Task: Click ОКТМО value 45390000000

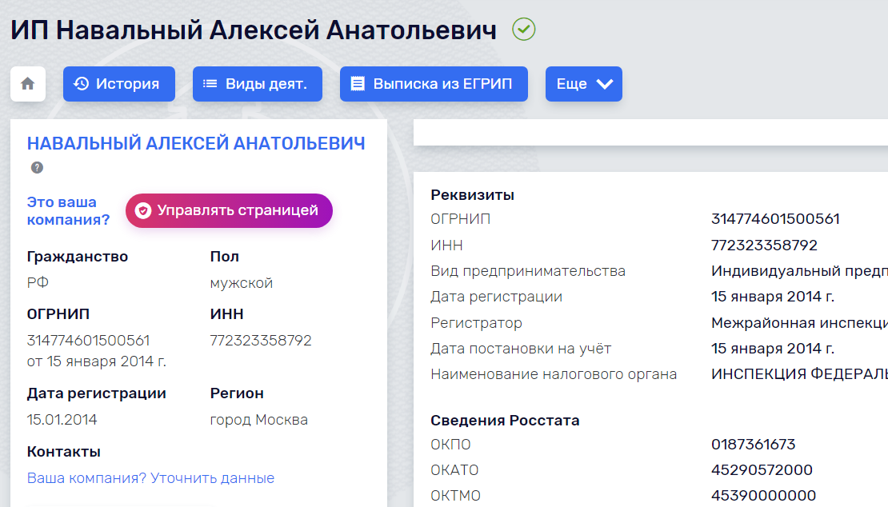Action: [x=763, y=496]
